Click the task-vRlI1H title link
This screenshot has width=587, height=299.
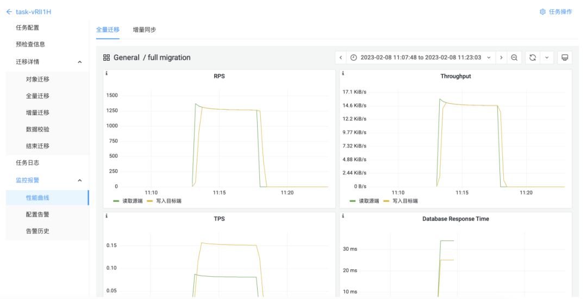33,12
